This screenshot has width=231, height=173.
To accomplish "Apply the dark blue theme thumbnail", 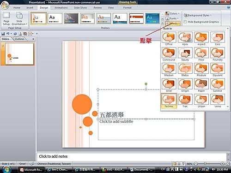I will 152,18.
